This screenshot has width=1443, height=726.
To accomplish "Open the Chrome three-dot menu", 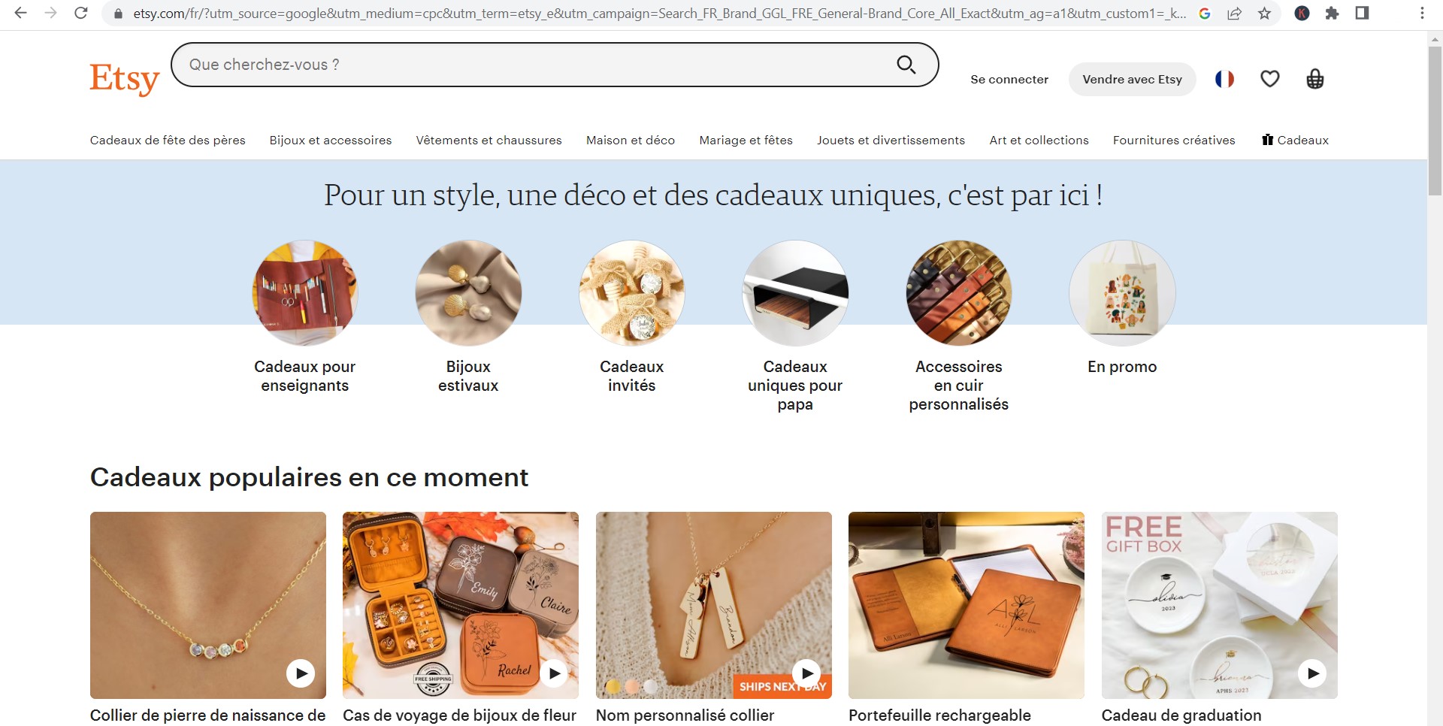I will coord(1422,13).
